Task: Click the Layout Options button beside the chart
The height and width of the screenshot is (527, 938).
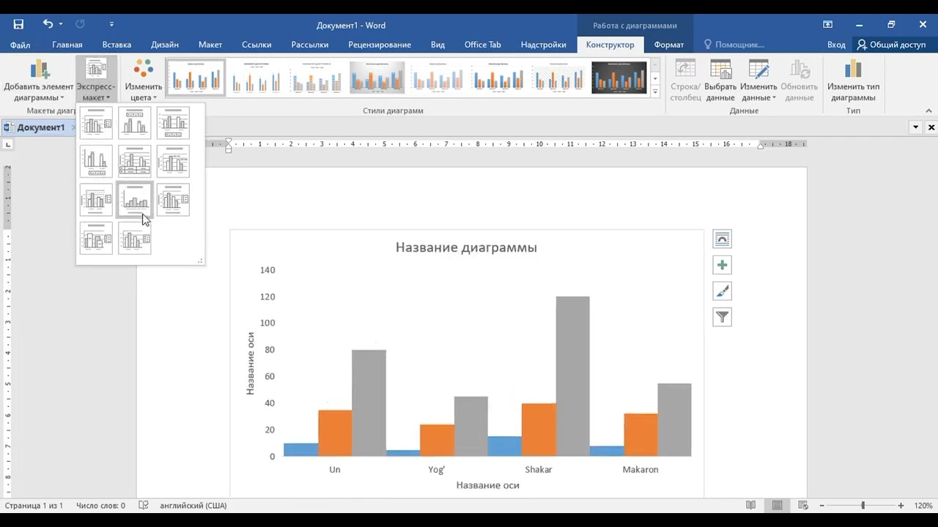Action: [722, 239]
